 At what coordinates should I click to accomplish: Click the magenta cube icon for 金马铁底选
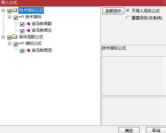[x=28, y=51]
